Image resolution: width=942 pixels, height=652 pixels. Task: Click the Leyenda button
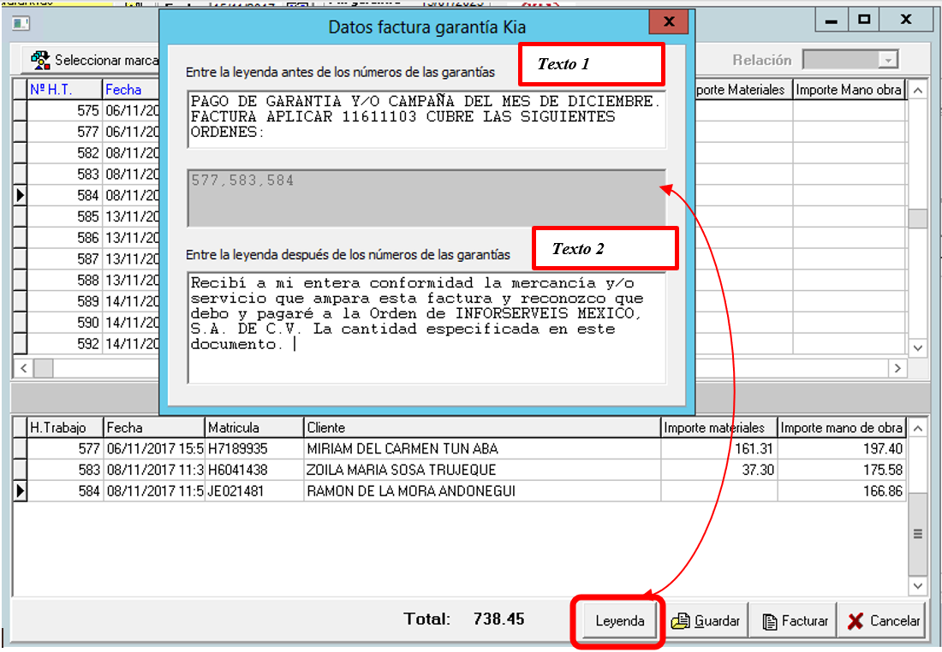[x=619, y=621]
